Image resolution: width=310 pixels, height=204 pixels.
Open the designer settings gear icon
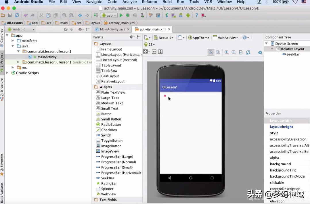pos(260,52)
